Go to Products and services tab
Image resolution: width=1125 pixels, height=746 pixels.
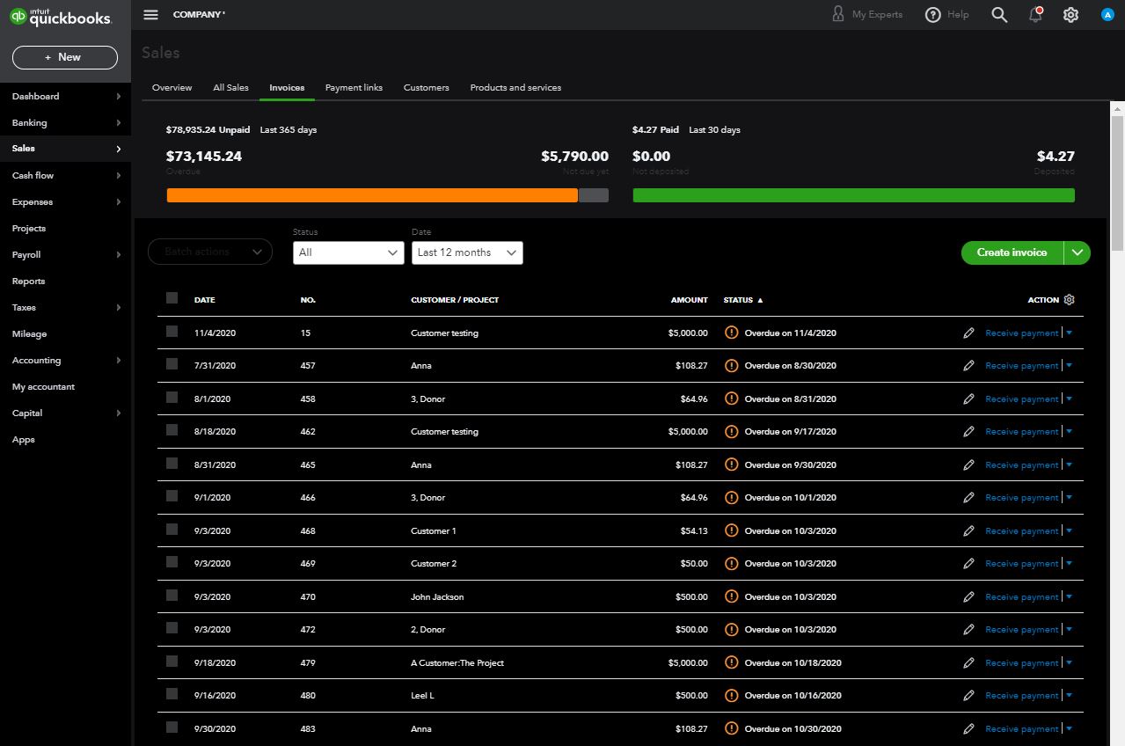[515, 88]
